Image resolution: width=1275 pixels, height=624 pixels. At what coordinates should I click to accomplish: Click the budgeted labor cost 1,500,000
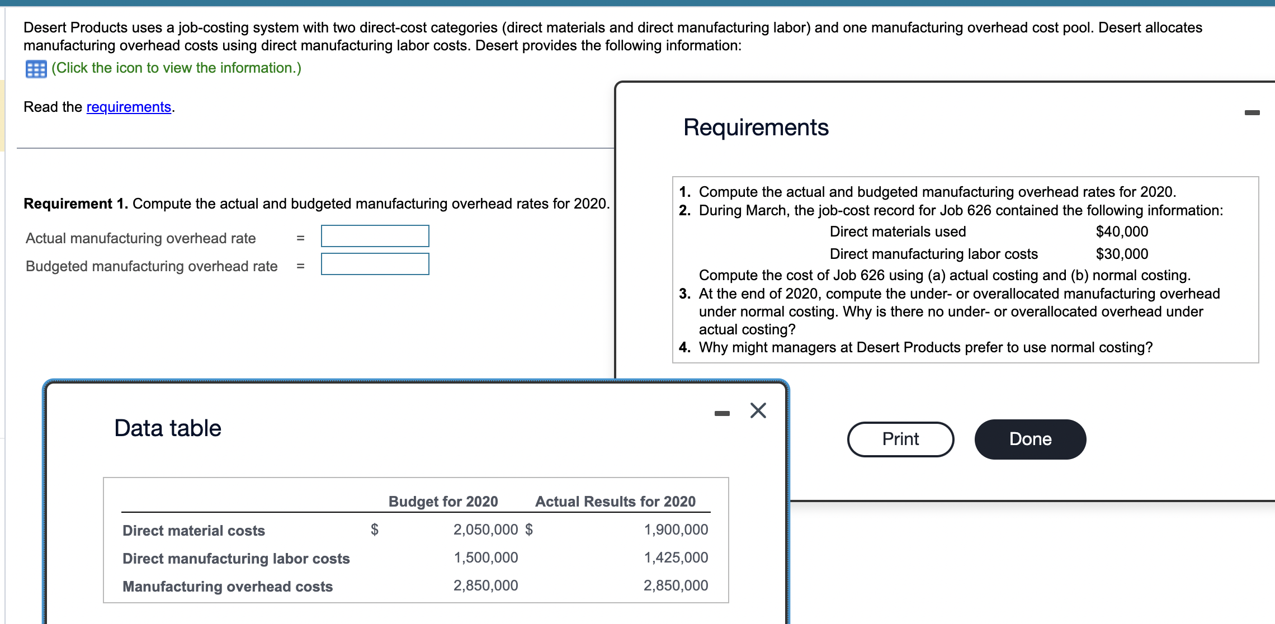coord(485,557)
